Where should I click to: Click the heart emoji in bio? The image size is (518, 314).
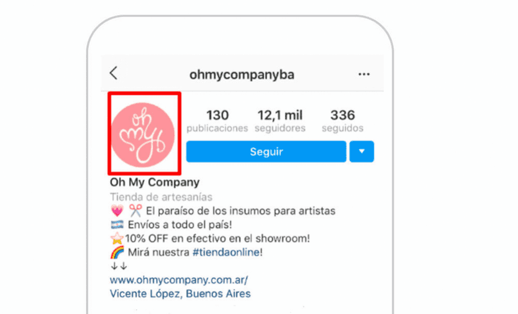(x=117, y=210)
